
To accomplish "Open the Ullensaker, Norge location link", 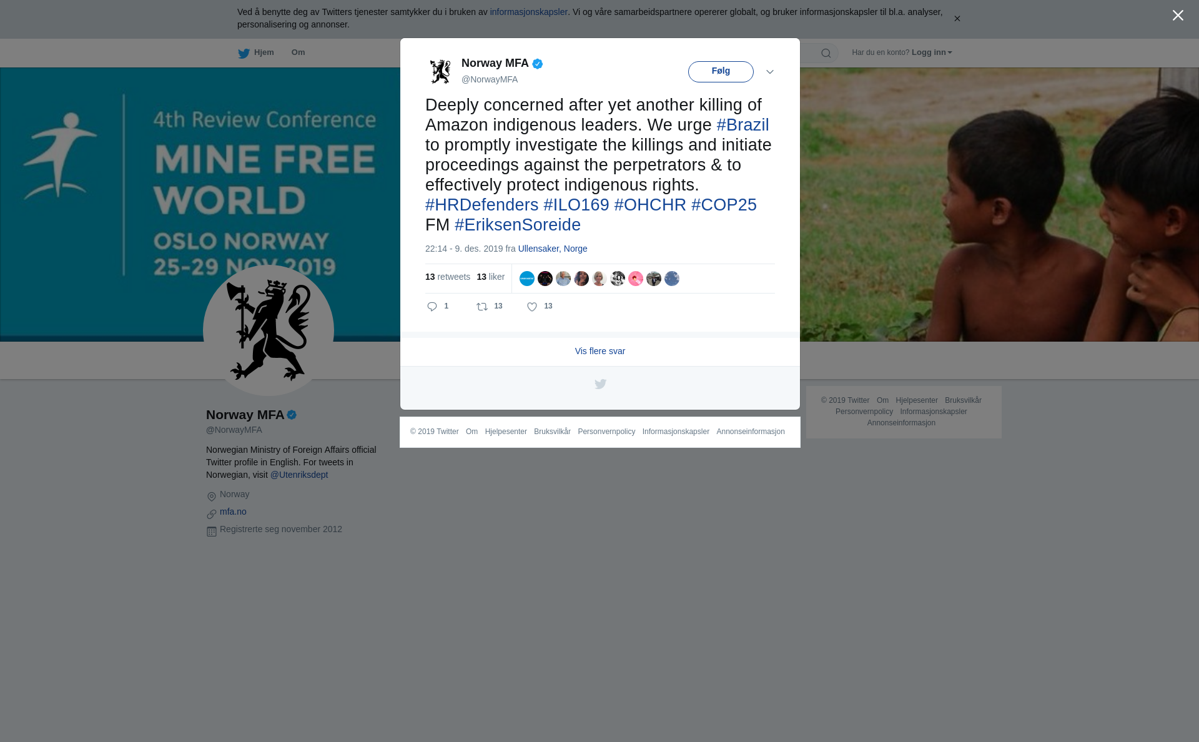I will click(553, 249).
